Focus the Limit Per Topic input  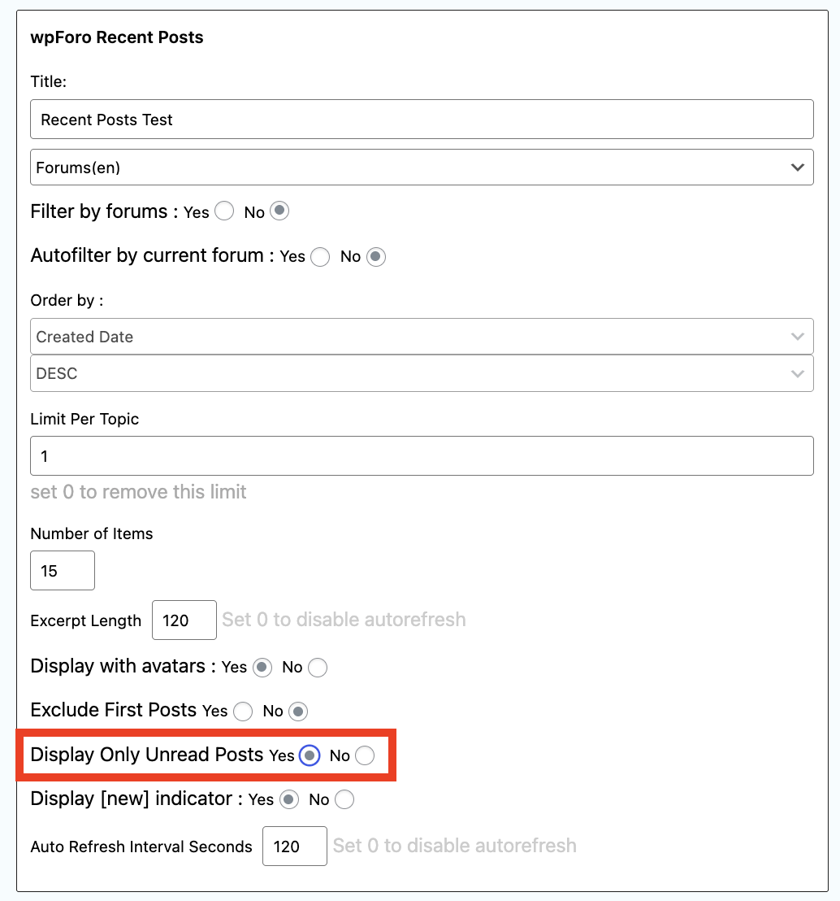[x=422, y=456]
